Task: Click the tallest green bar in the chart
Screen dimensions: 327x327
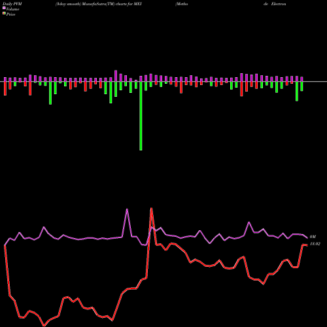Action: (x=141, y=116)
